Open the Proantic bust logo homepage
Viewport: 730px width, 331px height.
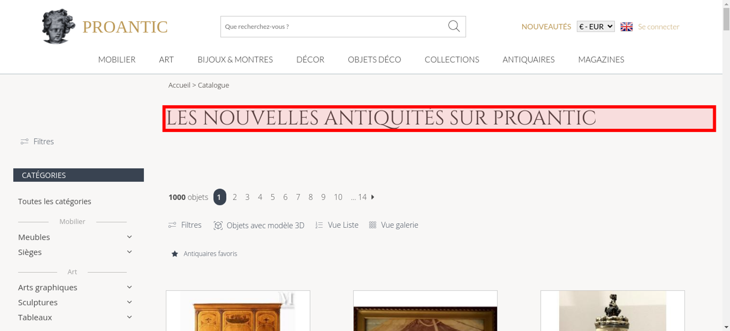point(58,26)
